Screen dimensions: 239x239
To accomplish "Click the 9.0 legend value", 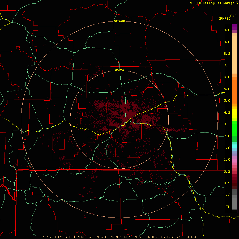I will click(x=227, y=42).
